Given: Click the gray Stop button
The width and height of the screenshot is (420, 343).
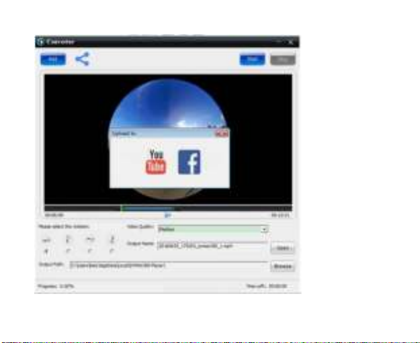Looking at the screenshot, I should [282, 59].
